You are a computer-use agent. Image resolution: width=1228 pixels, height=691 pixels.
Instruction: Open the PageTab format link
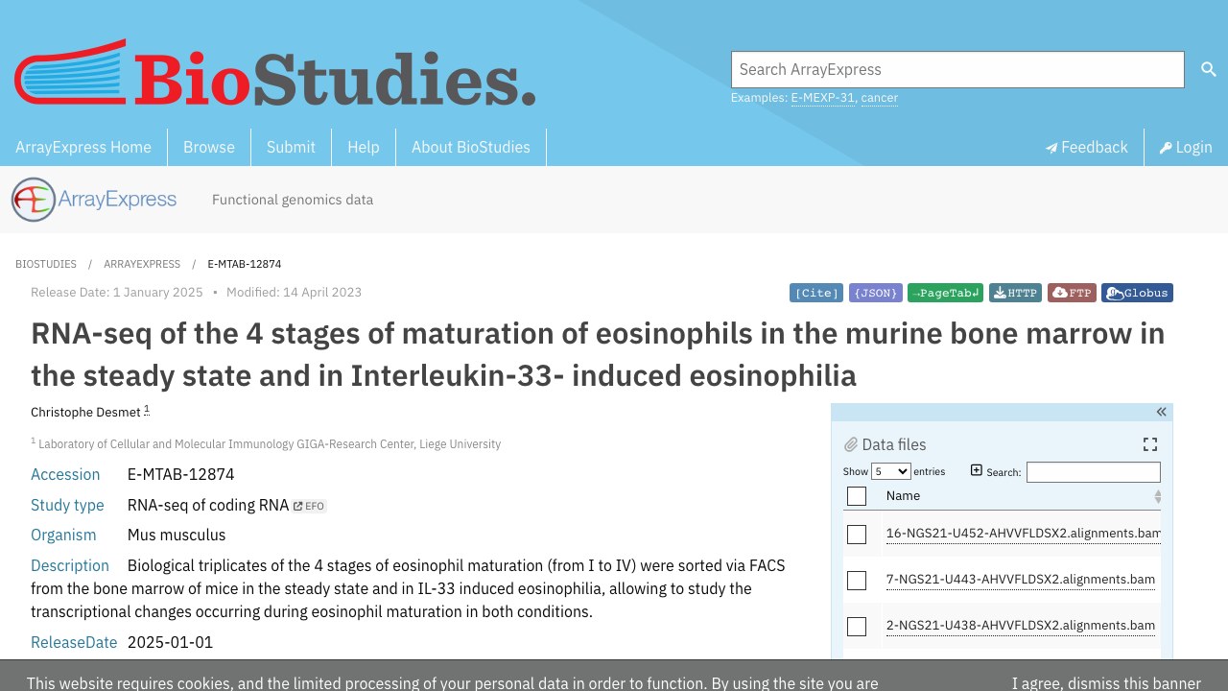[945, 293]
